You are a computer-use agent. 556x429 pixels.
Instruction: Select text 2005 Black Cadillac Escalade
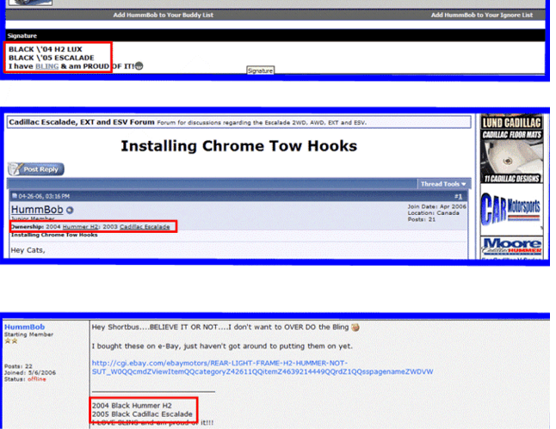click(x=142, y=414)
